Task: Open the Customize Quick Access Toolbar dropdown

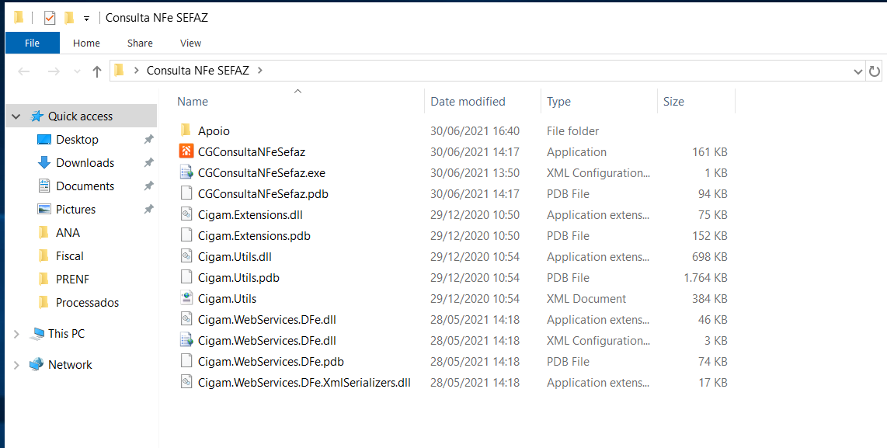Action: point(86,18)
